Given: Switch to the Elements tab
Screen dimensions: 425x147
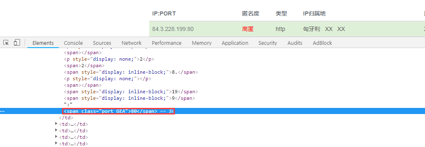Looking at the screenshot, I should (43, 43).
